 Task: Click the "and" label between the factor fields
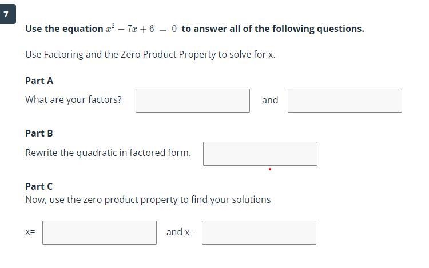point(270,100)
